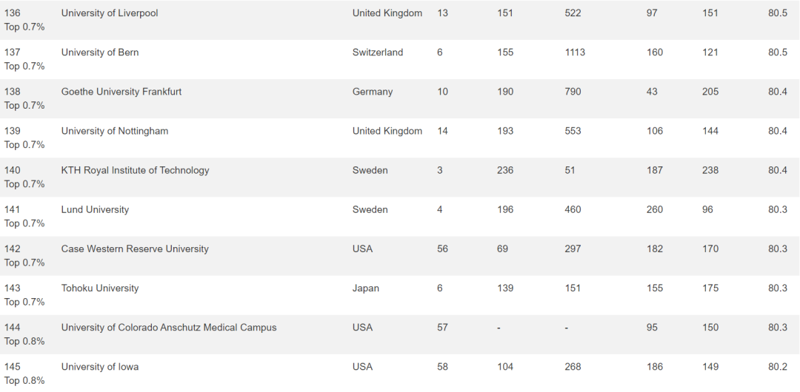Click the University of Nottingham name

(x=114, y=131)
